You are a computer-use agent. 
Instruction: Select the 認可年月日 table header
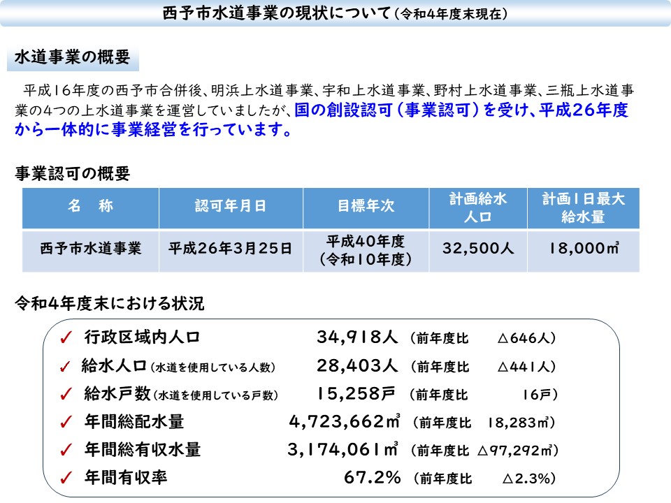click(x=231, y=208)
